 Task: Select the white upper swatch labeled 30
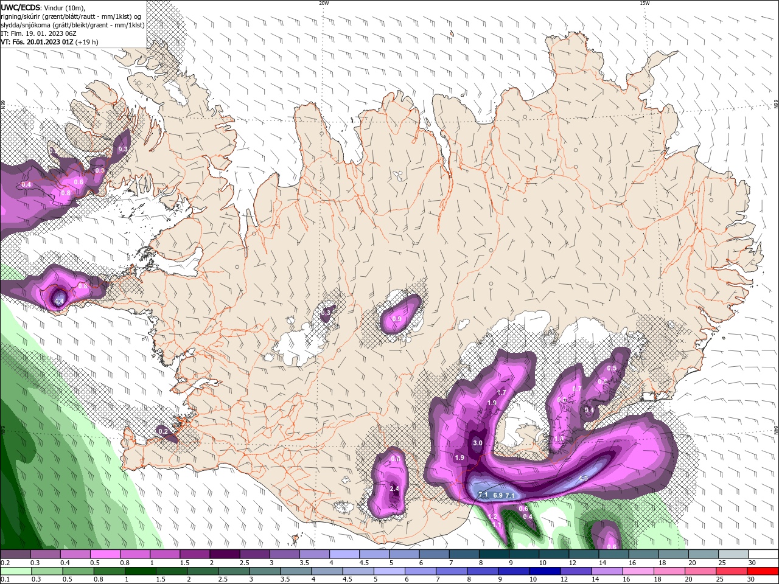764,554
